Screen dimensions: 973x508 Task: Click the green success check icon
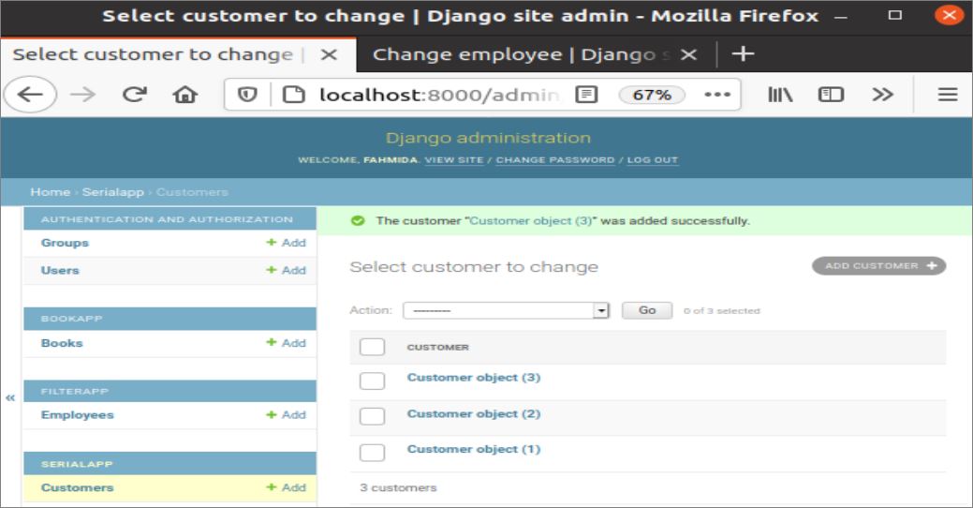tap(358, 220)
